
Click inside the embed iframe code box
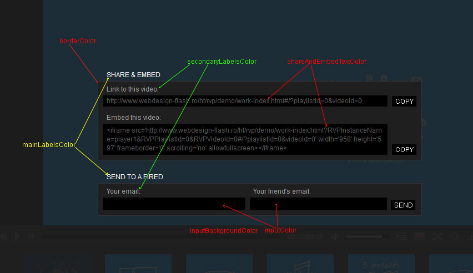(245, 139)
